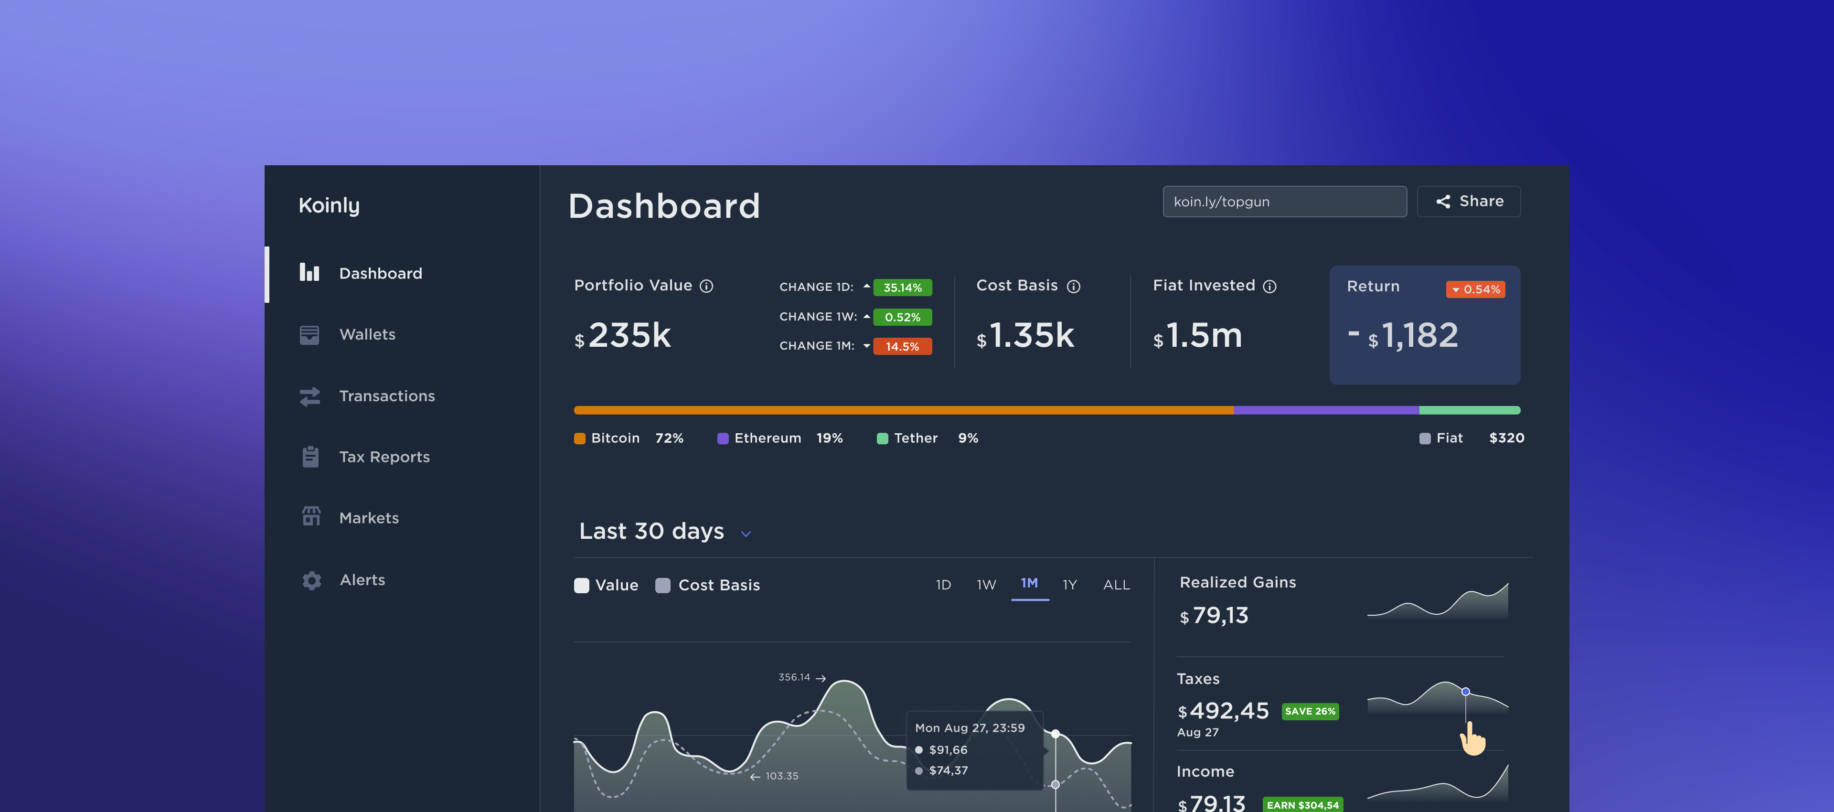Click the share arrow icon on Share button
The height and width of the screenshot is (812, 1834).
click(x=1443, y=202)
